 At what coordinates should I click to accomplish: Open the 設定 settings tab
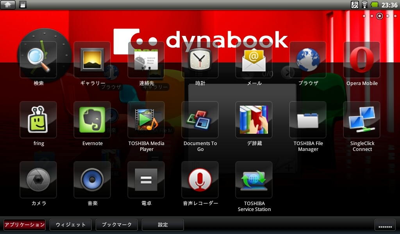click(x=163, y=225)
